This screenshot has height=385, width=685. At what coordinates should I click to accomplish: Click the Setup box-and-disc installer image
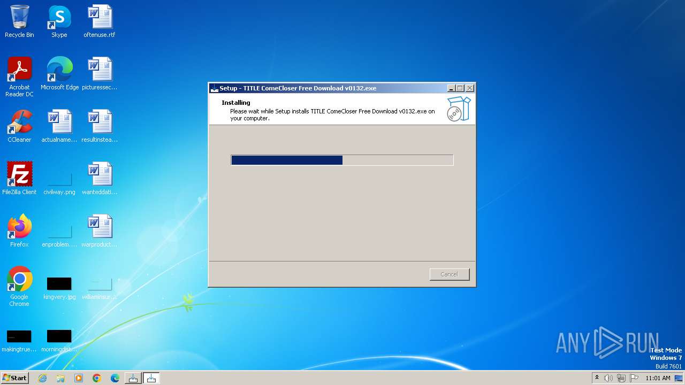(459, 109)
